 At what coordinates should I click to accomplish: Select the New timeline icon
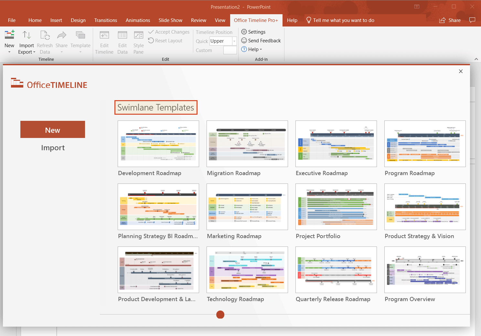(9, 36)
